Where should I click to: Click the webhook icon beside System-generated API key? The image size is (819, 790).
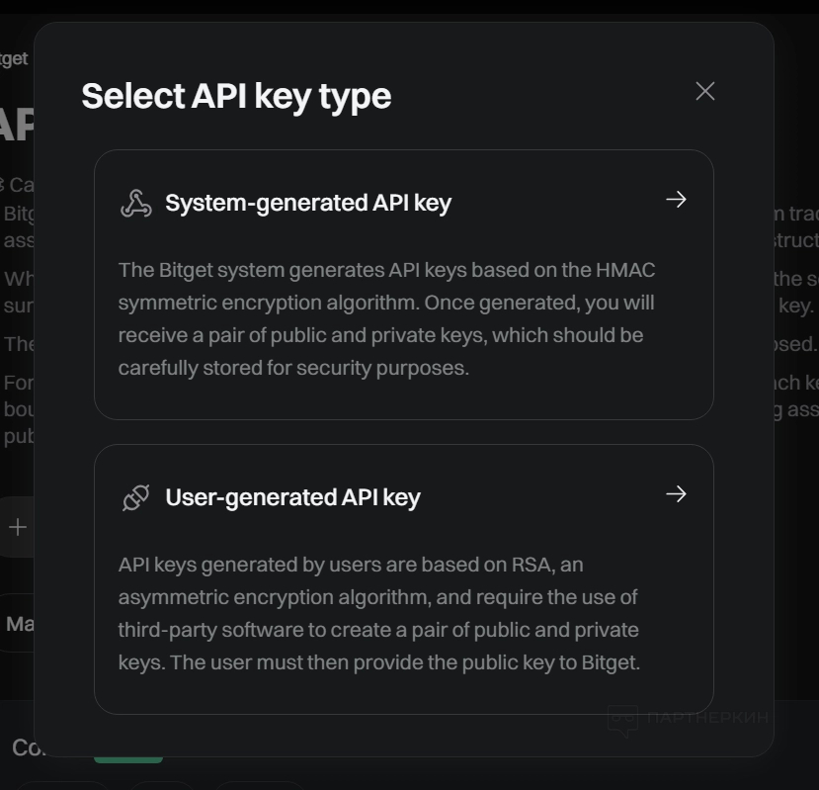tap(135, 203)
